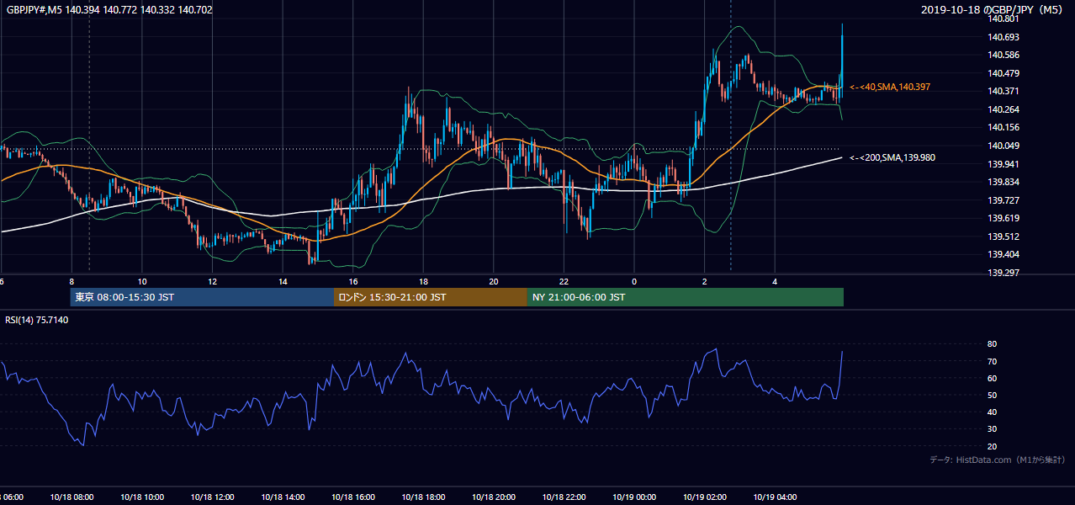Click hour tick 22 on price chart axis

click(x=564, y=281)
